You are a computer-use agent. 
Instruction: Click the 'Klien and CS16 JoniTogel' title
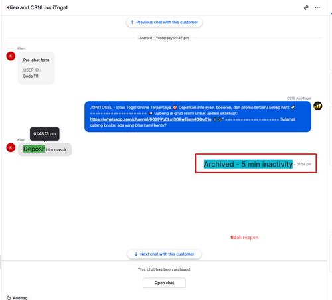click(x=37, y=7)
